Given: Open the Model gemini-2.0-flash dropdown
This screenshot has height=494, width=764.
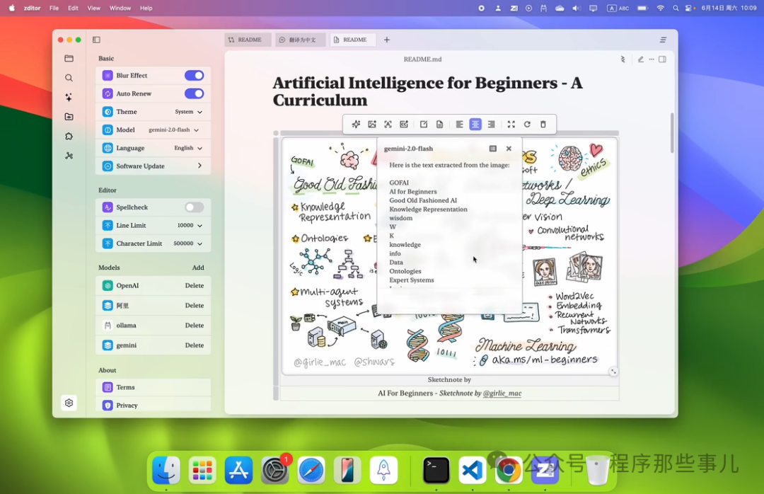Looking at the screenshot, I should (x=174, y=130).
